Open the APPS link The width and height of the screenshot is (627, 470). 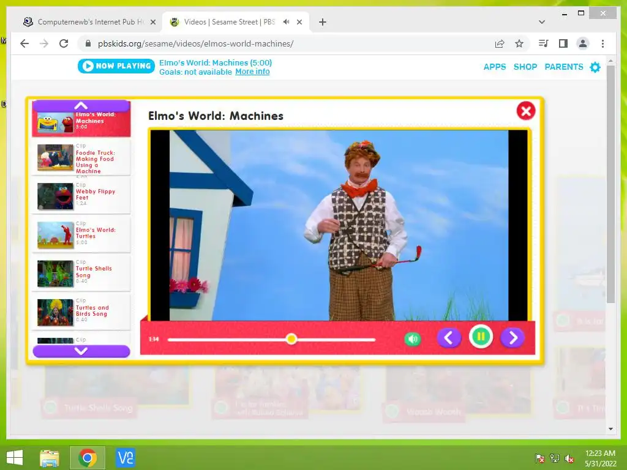coord(495,67)
